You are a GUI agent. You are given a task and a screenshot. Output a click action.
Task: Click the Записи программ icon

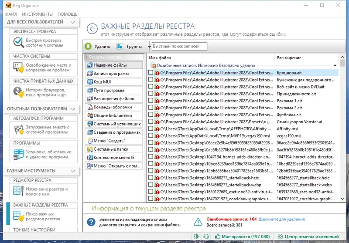coord(90,74)
